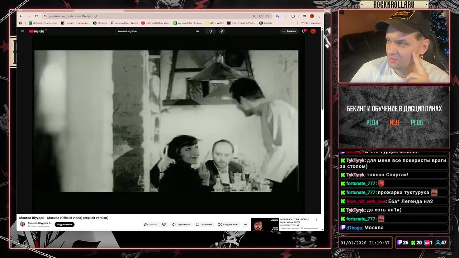
Task: Open the media control icon in Chrome toolbar
Action: tap(304, 16)
